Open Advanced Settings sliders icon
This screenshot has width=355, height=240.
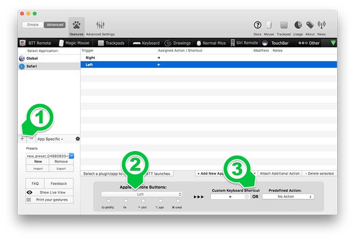(x=100, y=27)
